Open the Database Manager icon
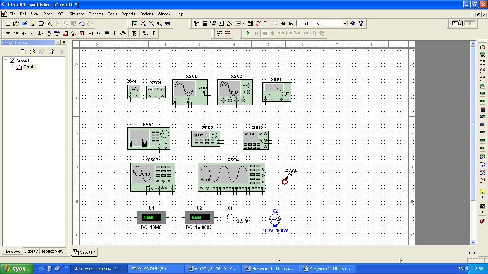488x274 pixels. 213,24
